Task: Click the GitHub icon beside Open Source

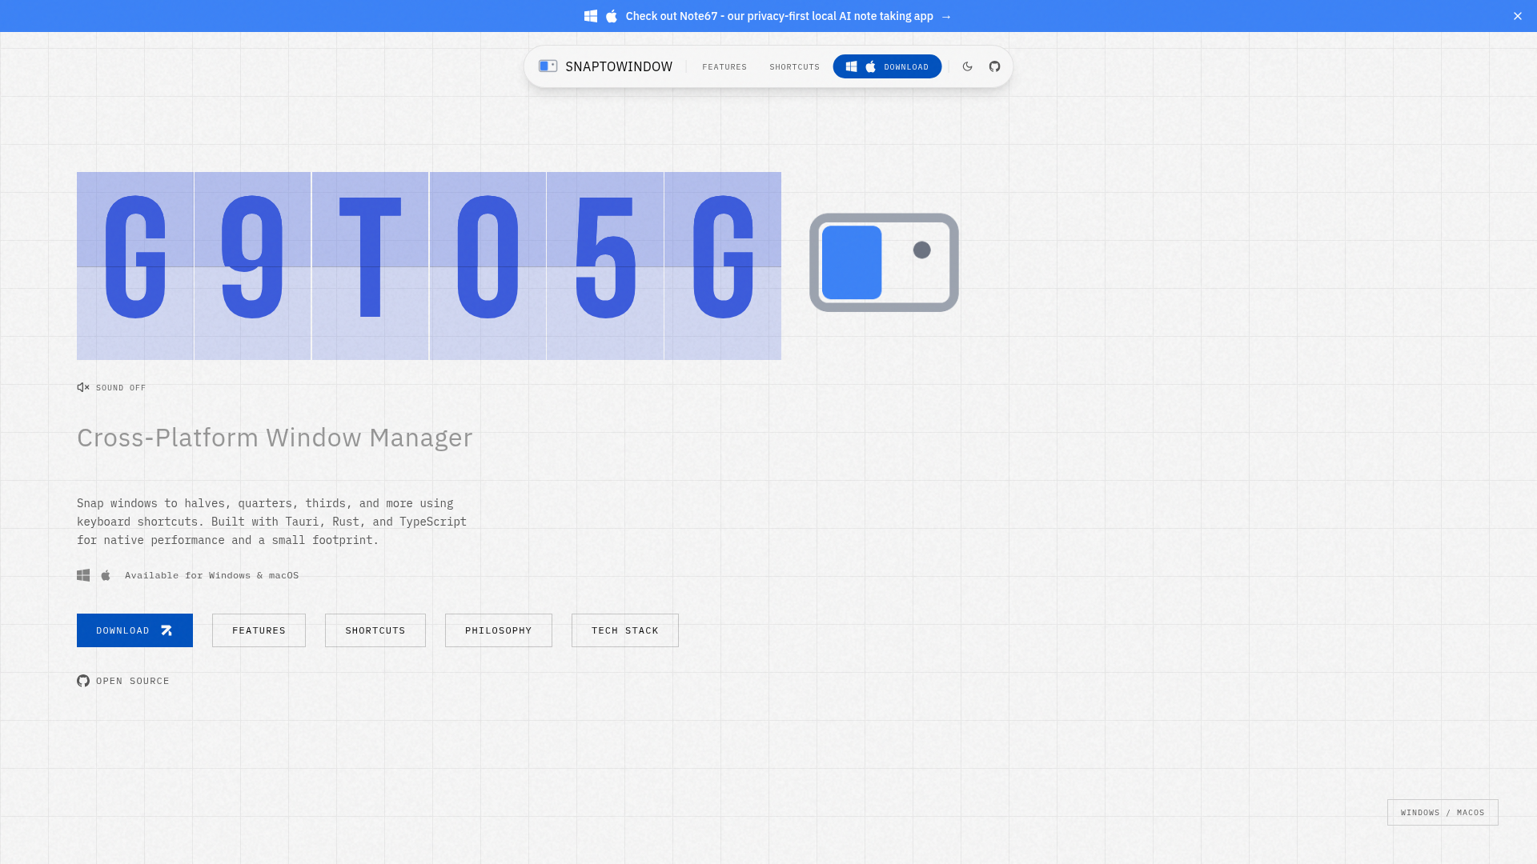Action: tap(83, 681)
